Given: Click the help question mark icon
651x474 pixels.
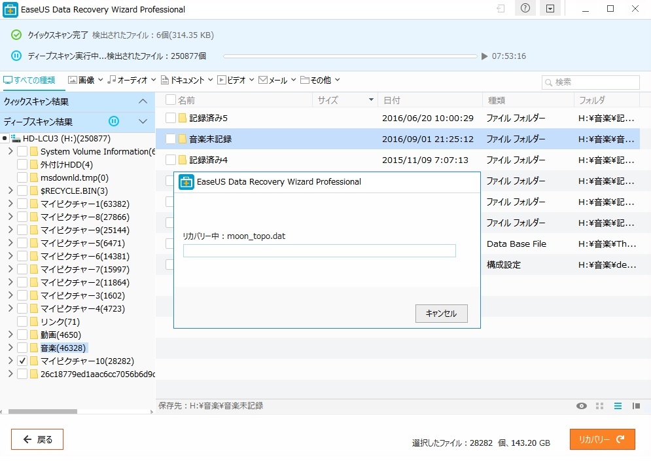Looking at the screenshot, I should pyautogui.click(x=525, y=9).
